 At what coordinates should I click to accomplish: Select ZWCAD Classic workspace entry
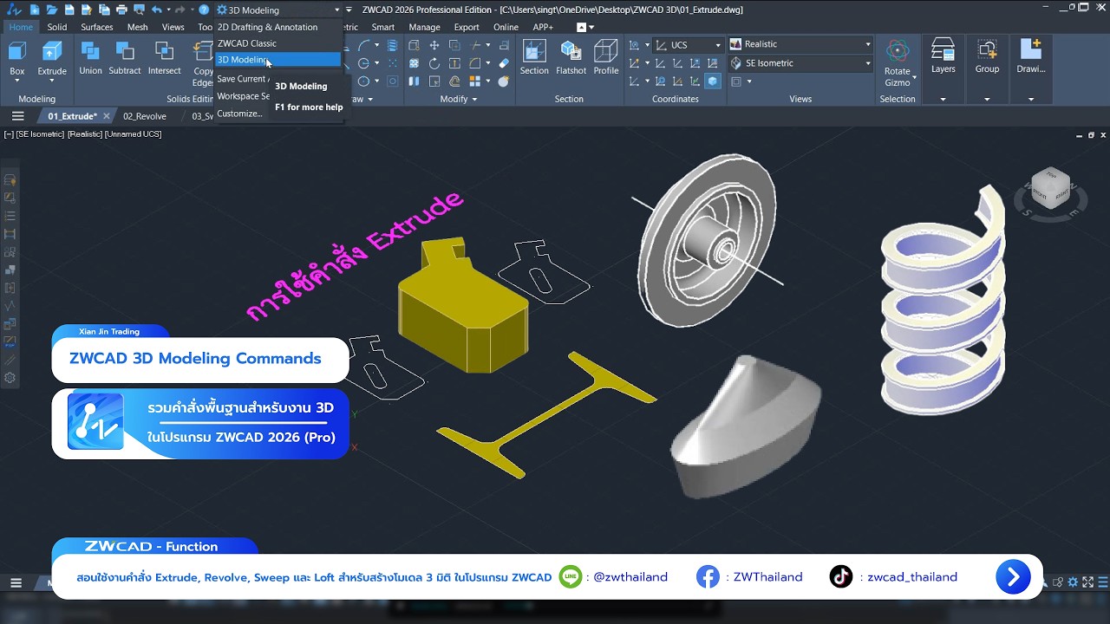click(x=277, y=43)
